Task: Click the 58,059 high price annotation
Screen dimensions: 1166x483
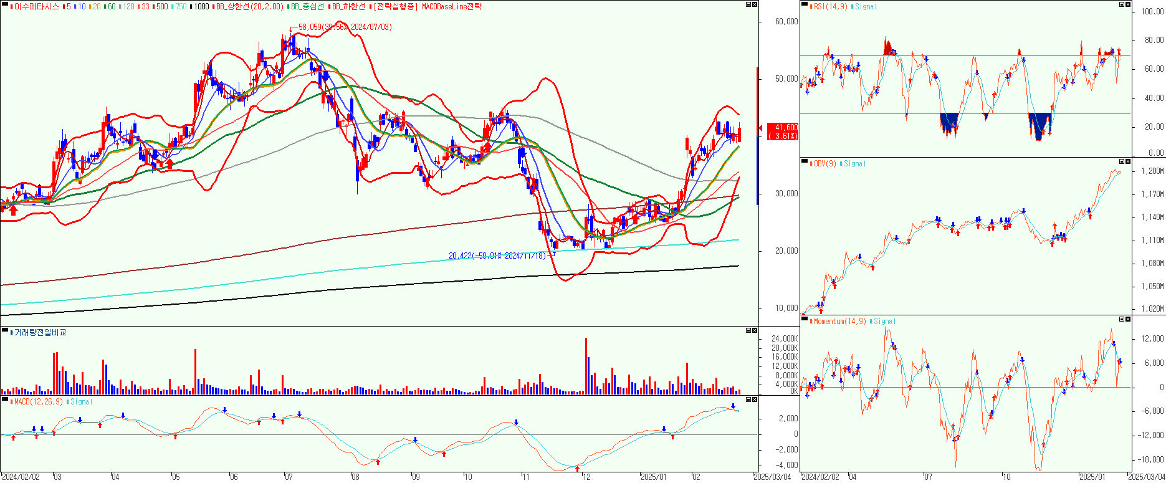Action: click(345, 27)
